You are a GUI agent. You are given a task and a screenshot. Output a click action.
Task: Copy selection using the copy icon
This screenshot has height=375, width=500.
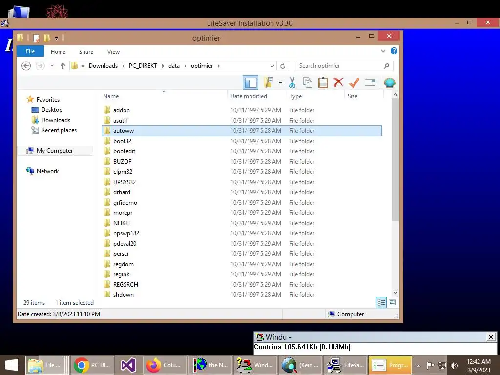[x=308, y=83]
